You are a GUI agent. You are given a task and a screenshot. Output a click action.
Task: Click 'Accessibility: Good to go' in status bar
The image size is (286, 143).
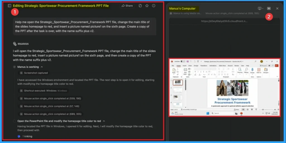189,109
